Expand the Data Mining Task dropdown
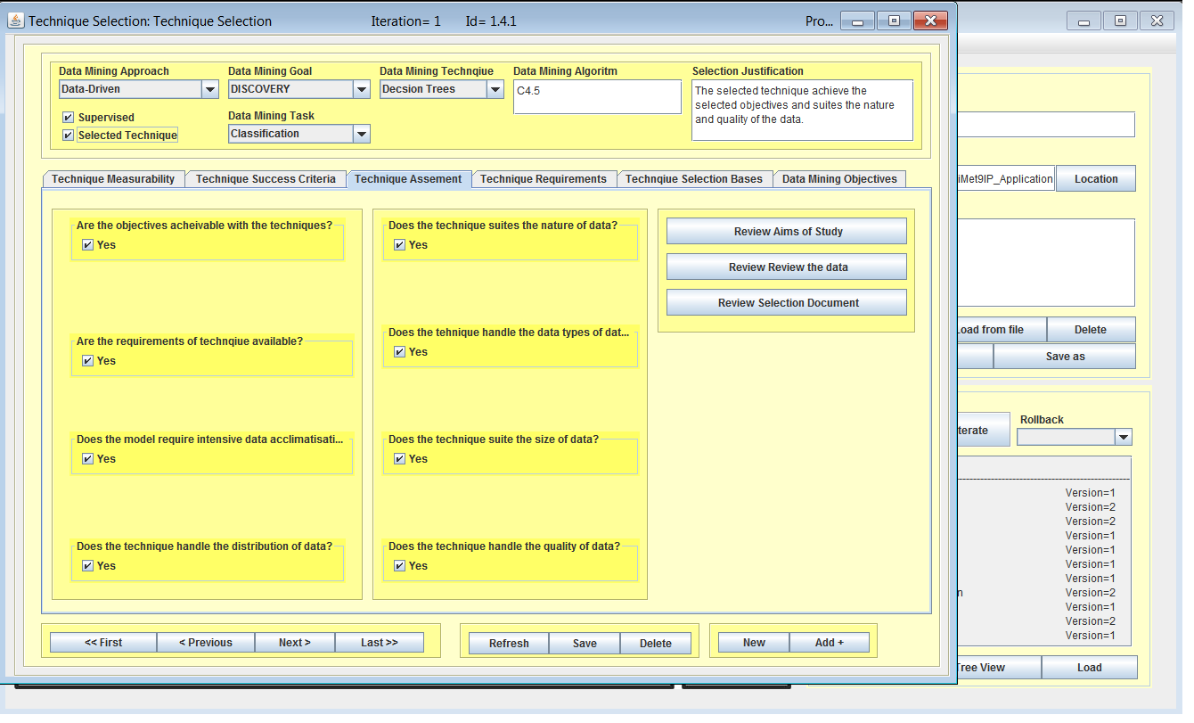1194x723 pixels. click(x=361, y=134)
